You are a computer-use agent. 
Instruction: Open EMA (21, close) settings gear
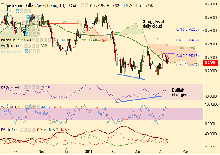coord(31,51)
